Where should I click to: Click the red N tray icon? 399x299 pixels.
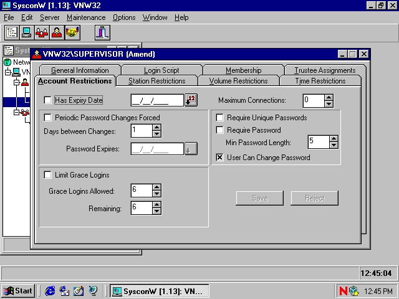pos(344,291)
